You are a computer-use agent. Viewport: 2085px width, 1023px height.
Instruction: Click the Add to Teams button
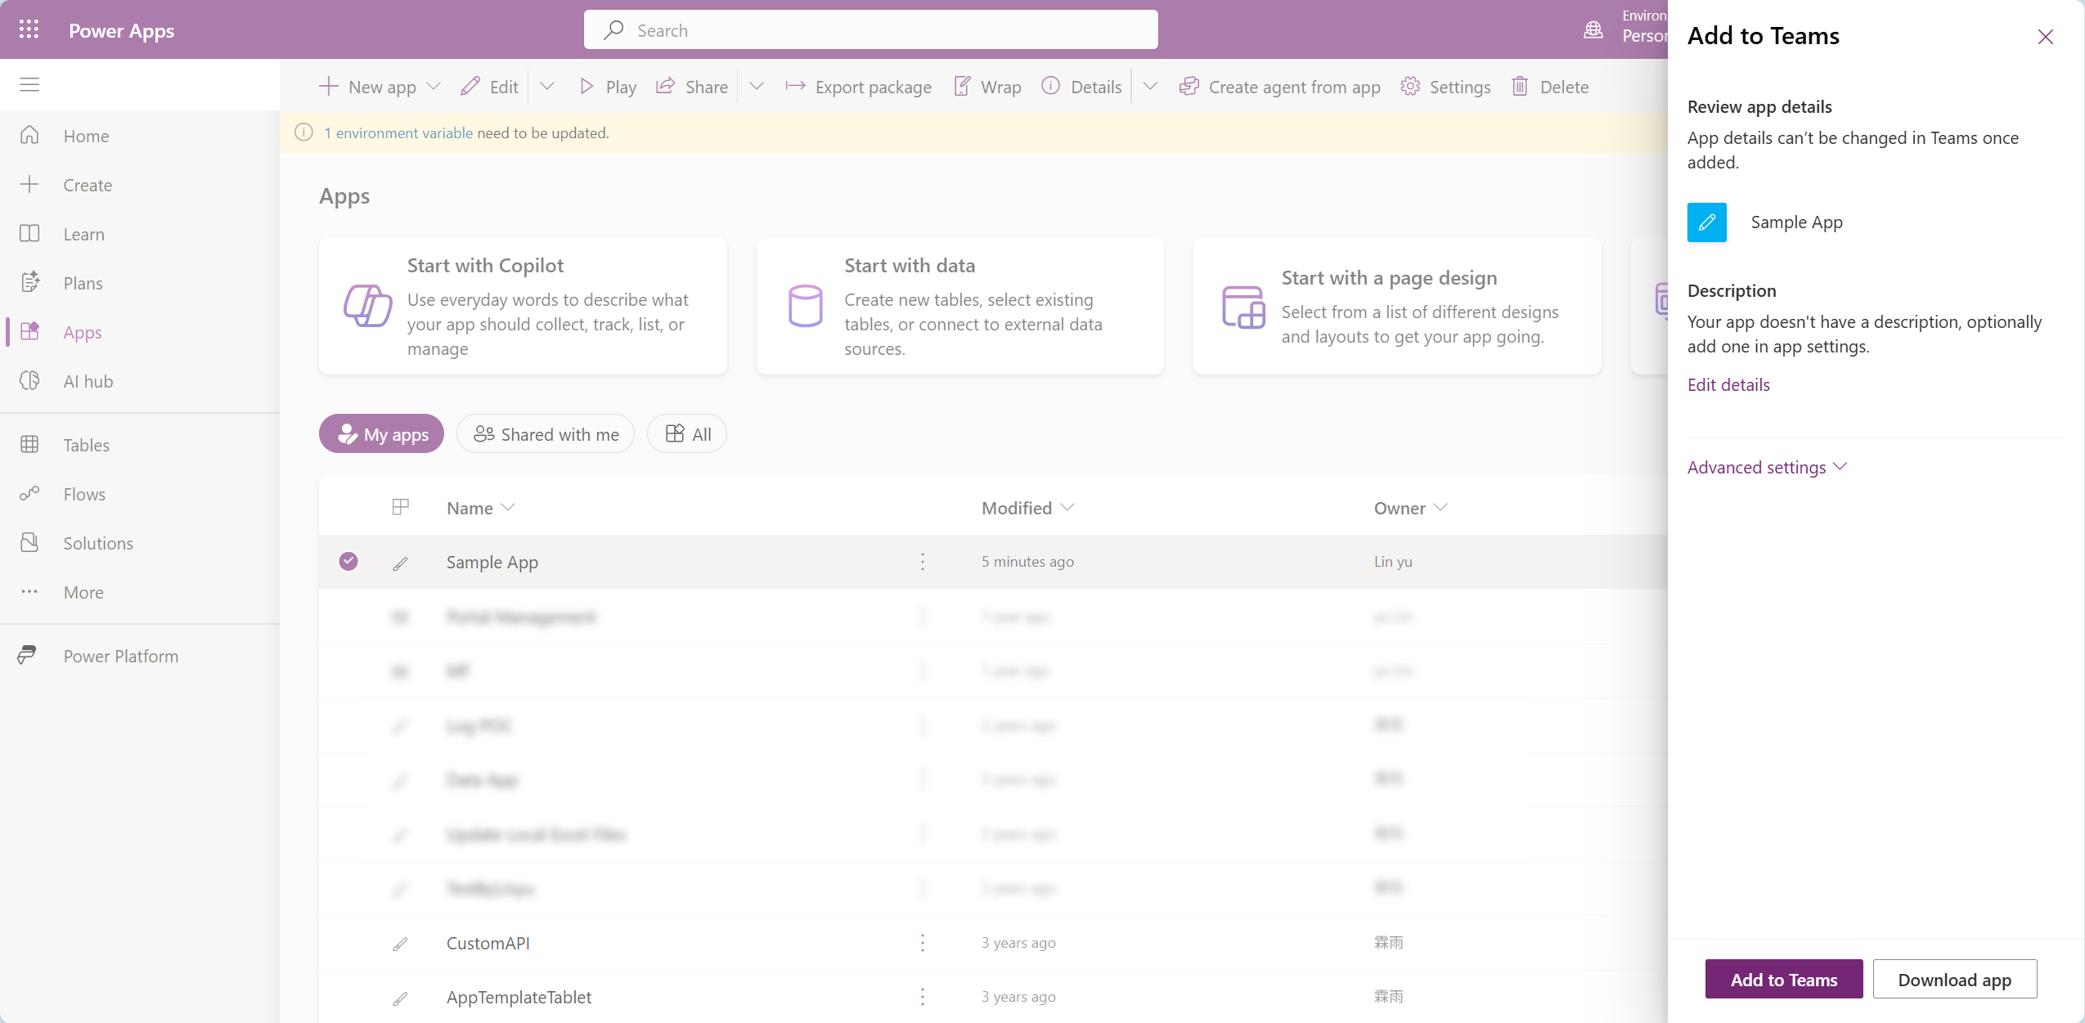pyautogui.click(x=1783, y=979)
